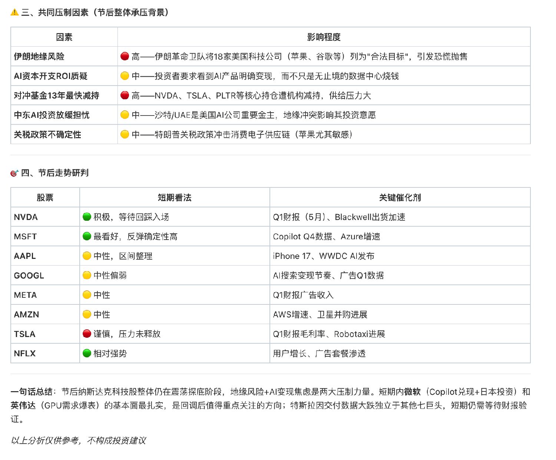Click the bold 微软 text in summary
556x460 pixels.
pyautogui.click(x=413, y=392)
